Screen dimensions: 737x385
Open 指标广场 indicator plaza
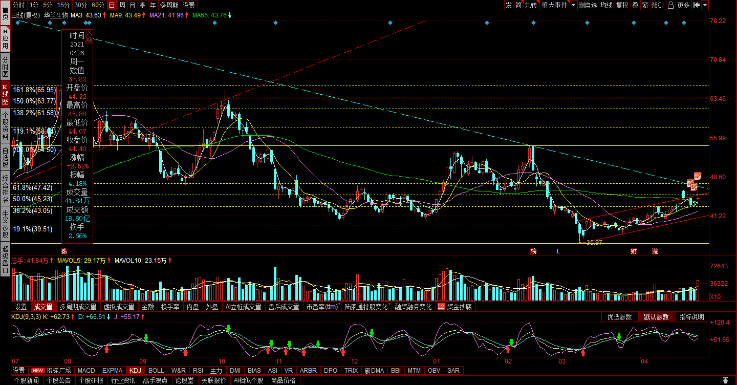tap(52, 370)
